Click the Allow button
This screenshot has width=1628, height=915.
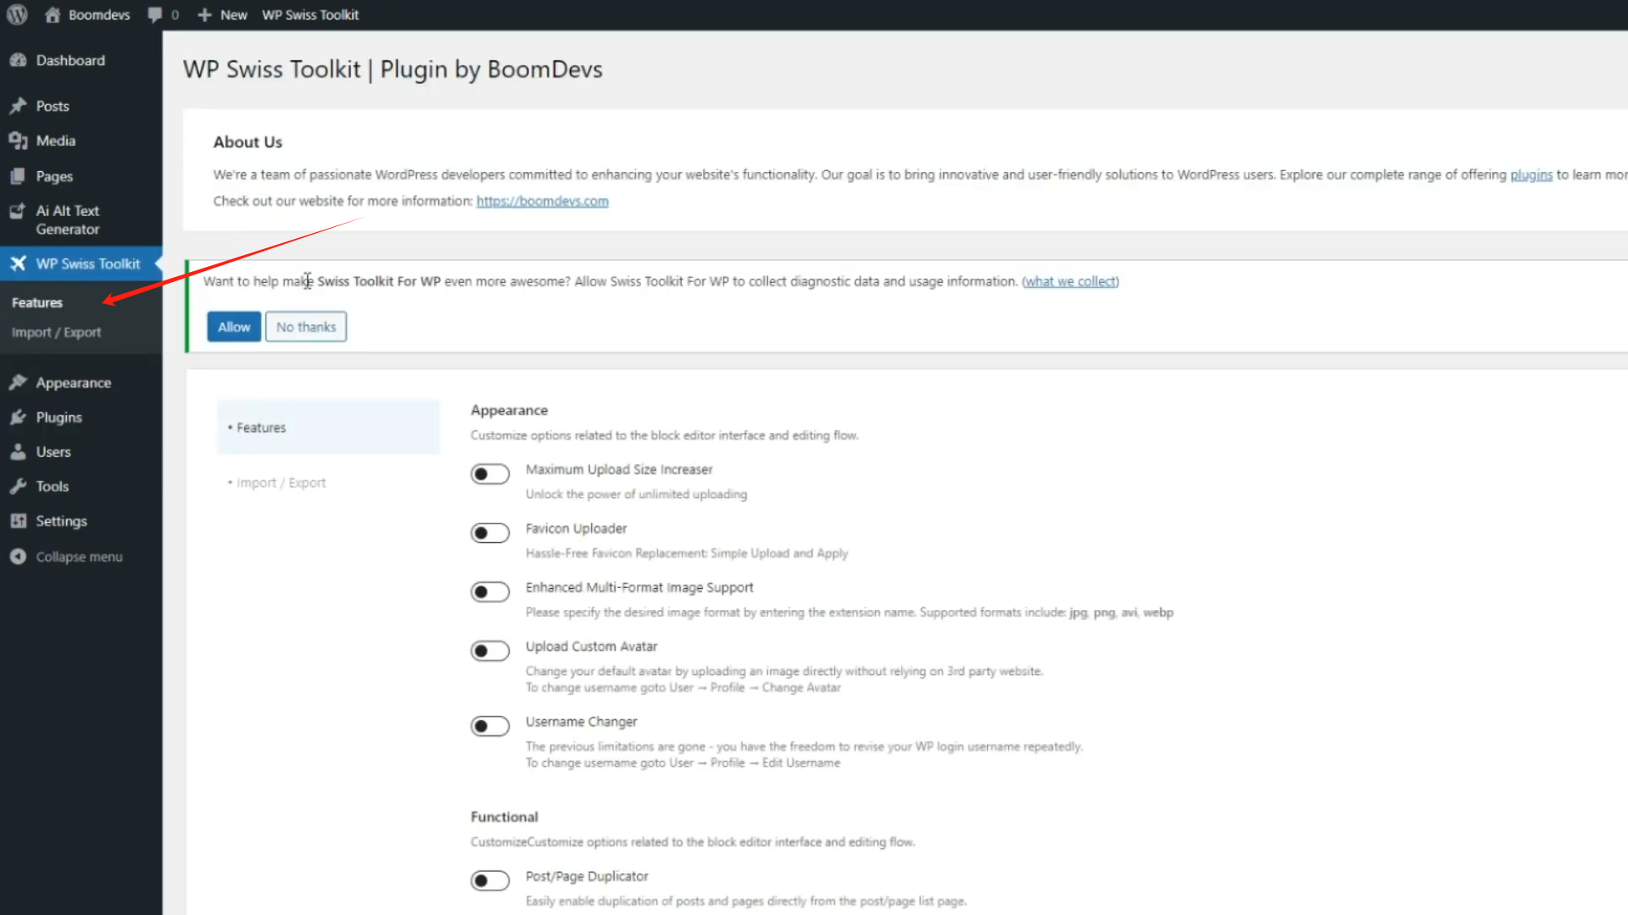[x=234, y=327]
